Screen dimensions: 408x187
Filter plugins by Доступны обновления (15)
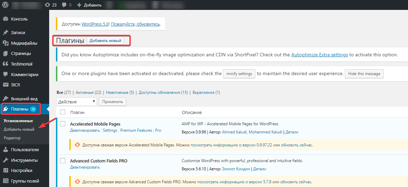point(163,92)
